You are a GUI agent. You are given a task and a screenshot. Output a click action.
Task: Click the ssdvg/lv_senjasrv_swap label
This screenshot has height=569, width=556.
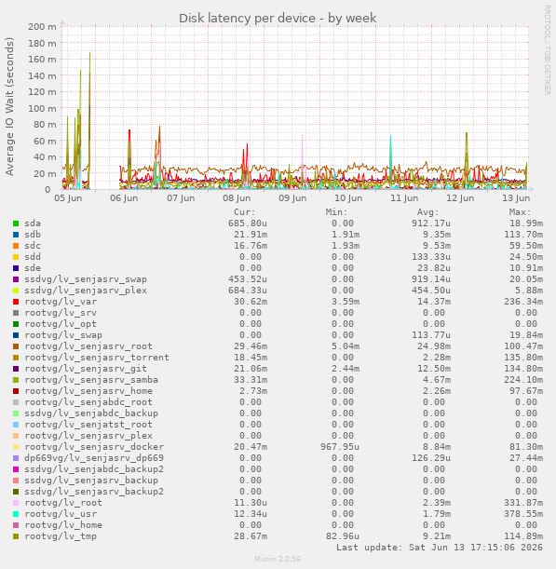[86, 279]
